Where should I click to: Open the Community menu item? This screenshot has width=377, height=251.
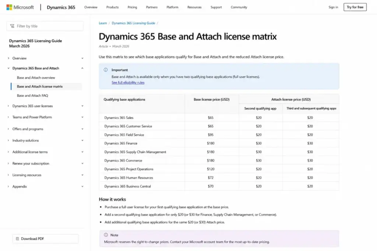(239, 7)
